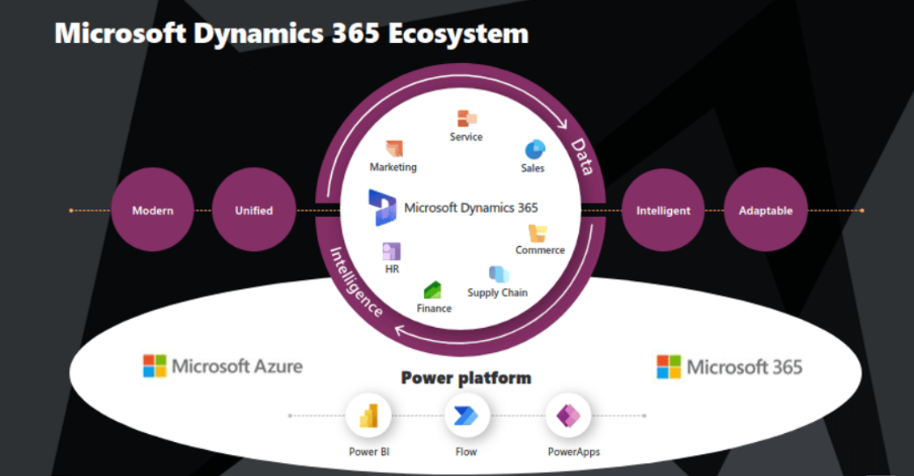Image resolution: width=914 pixels, height=476 pixels.
Task: Select the Unified circle
Action: 253,210
